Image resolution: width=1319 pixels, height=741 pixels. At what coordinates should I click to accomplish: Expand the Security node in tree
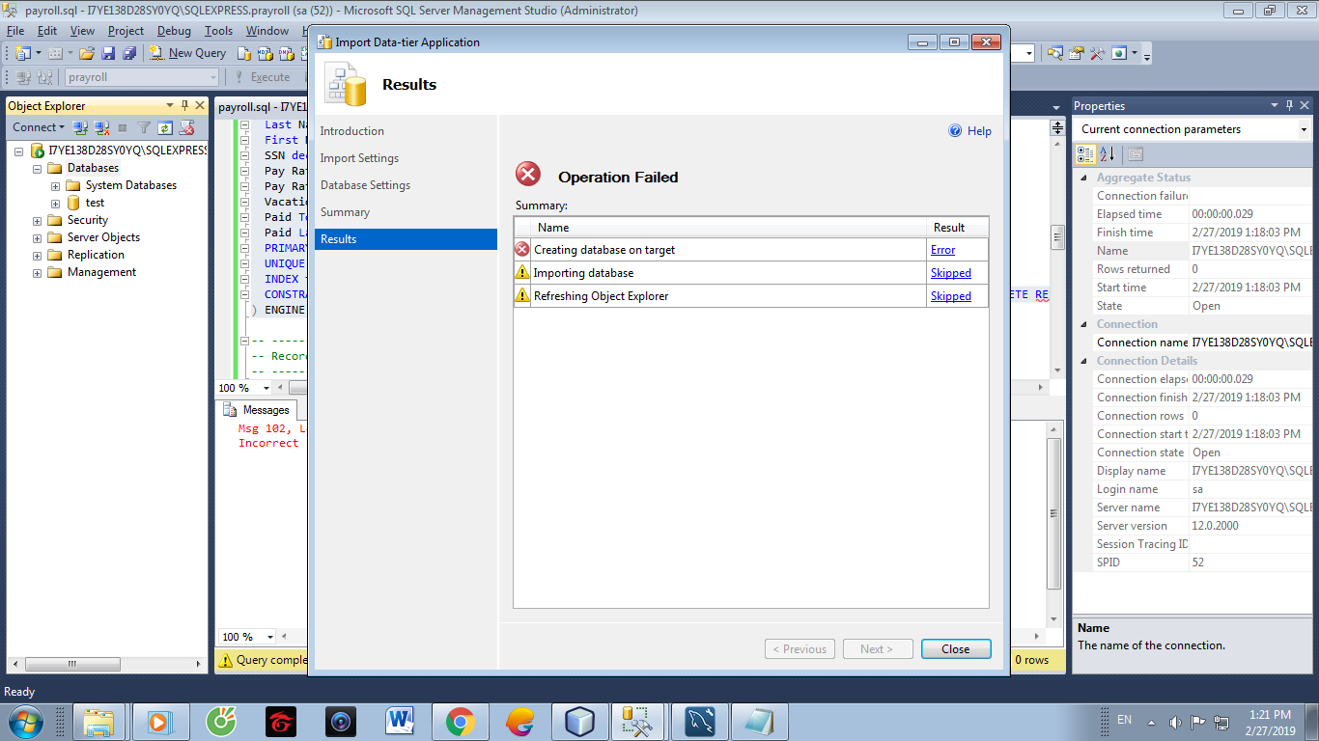[x=38, y=221]
